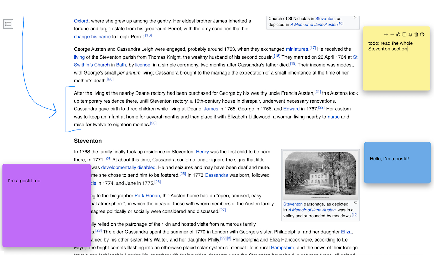Image resolution: width=434 pixels, height=271 pixels.
Task: Open the Park Honan biographer link
Action: [x=147, y=196]
